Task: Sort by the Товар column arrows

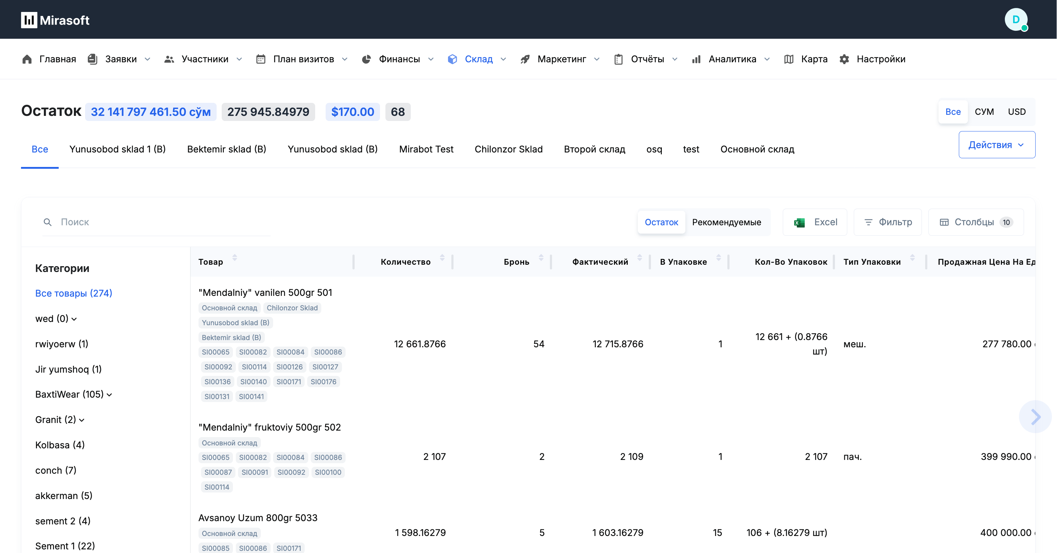Action: click(235, 257)
